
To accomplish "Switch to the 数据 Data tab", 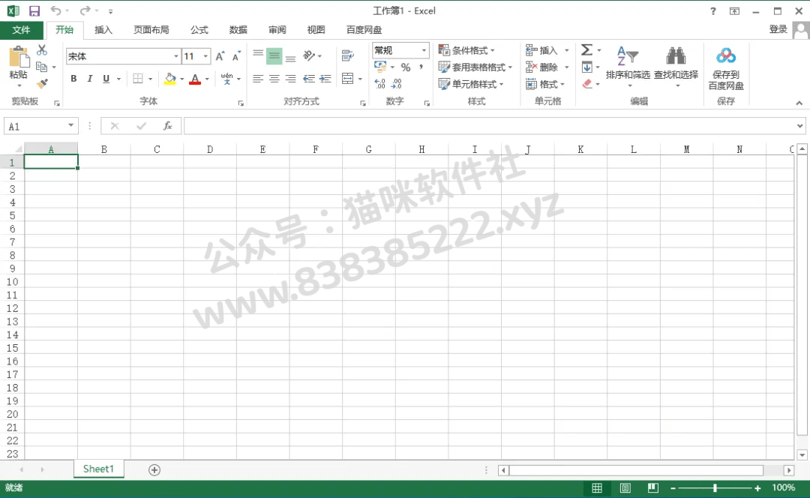I will pyautogui.click(x=238, y=29).
